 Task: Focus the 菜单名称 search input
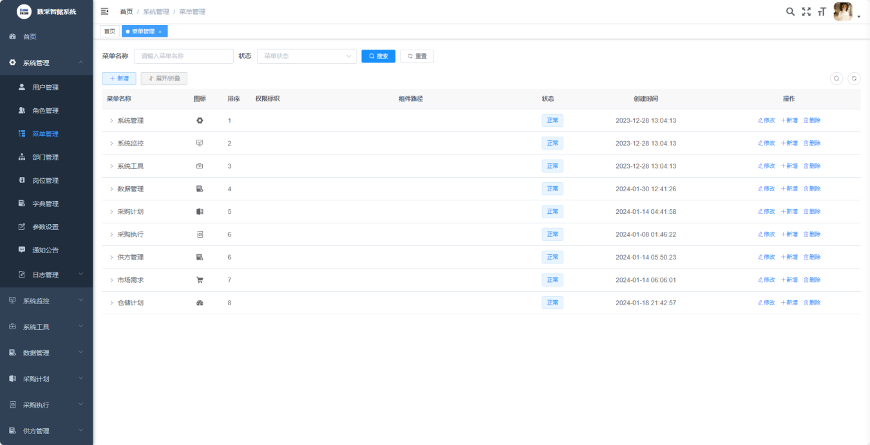(184, 56)
